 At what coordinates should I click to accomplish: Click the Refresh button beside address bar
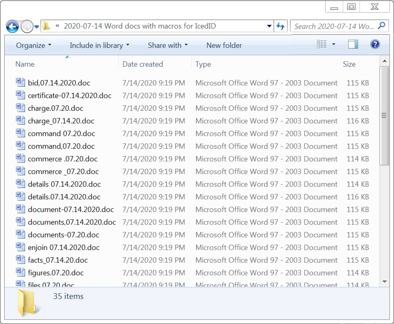point(280,26)
